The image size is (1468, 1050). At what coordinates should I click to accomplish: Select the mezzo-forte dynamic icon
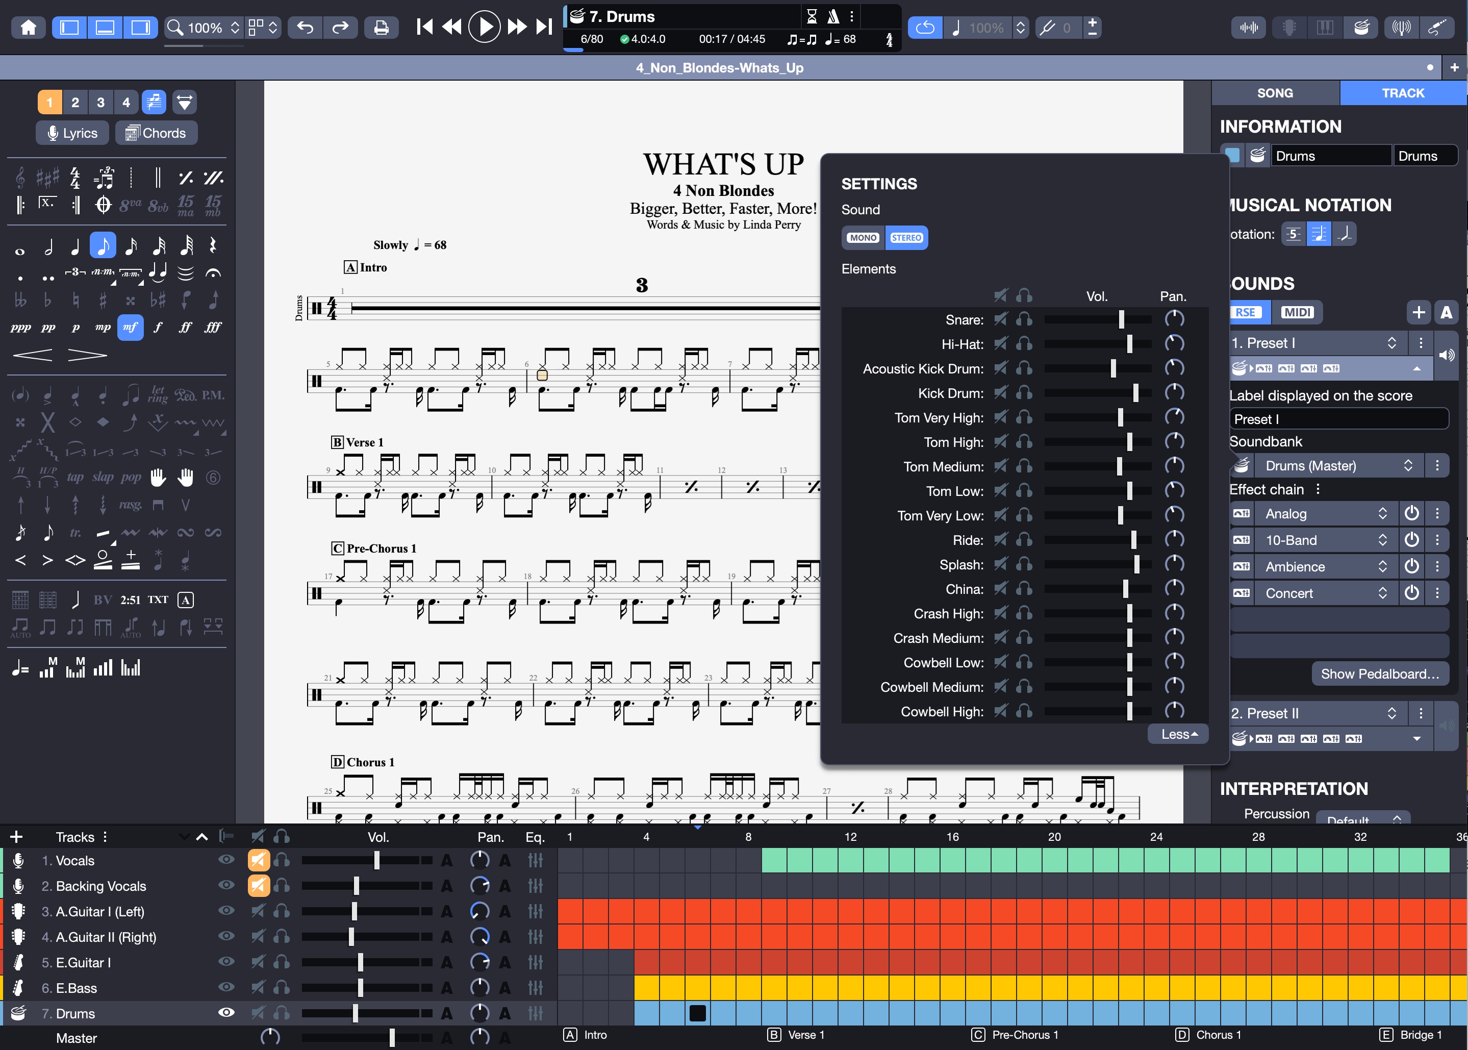click(130, 327)
